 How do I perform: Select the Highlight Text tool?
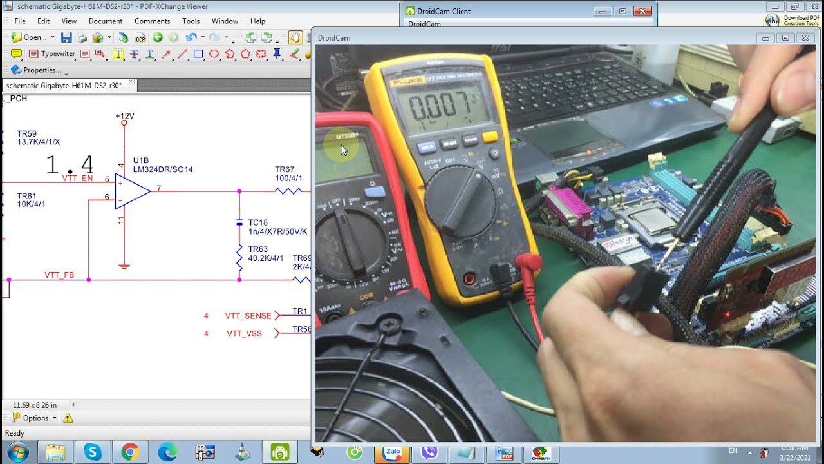[x=118, y=54]
